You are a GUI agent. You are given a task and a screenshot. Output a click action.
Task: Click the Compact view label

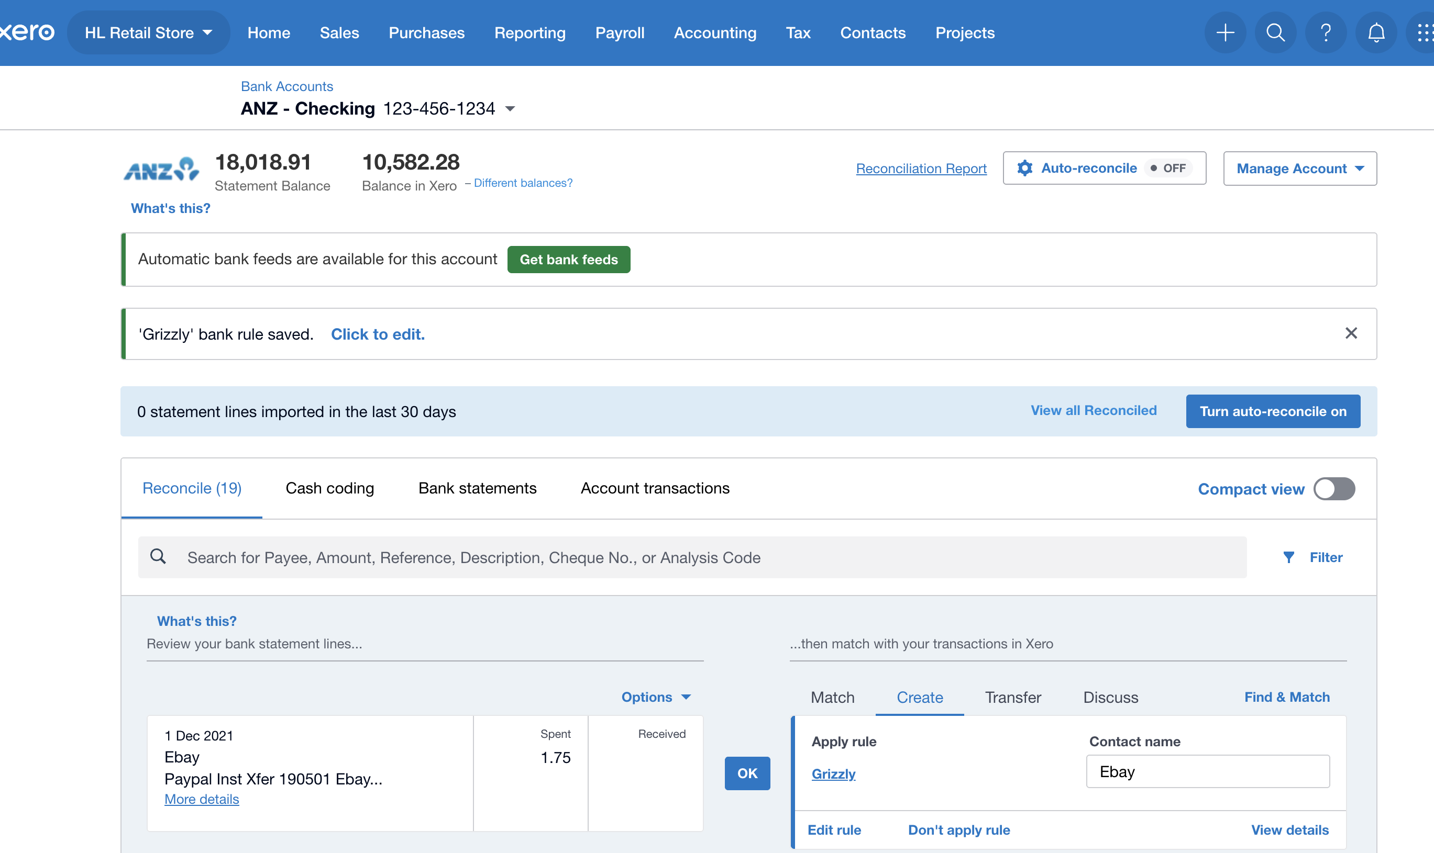tap(1251, 489)
